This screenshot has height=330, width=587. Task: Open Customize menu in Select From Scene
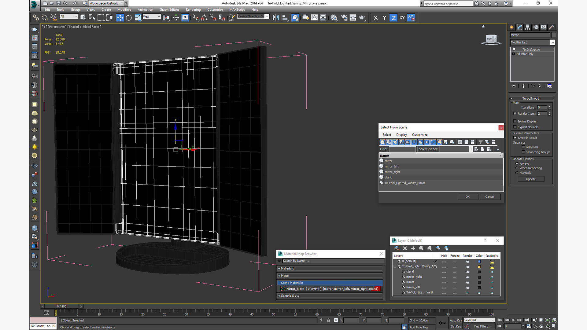click(x=420, y=135)
